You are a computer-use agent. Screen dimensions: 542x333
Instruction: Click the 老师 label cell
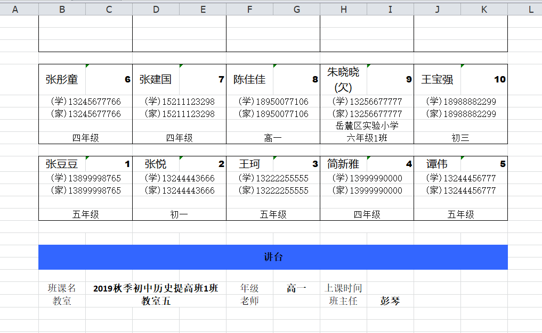(249, 301)
